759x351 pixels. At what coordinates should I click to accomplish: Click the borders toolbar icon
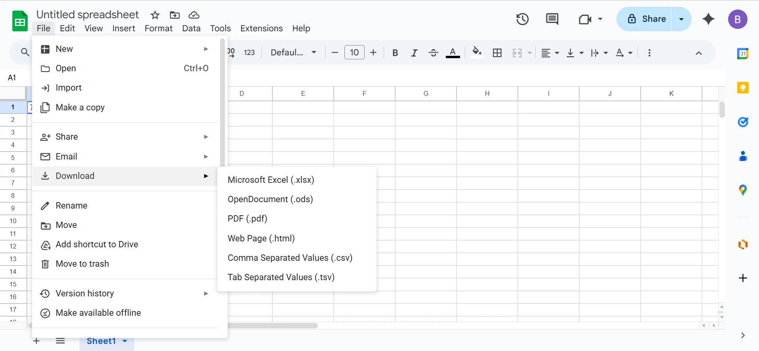(x=497, y=53)
